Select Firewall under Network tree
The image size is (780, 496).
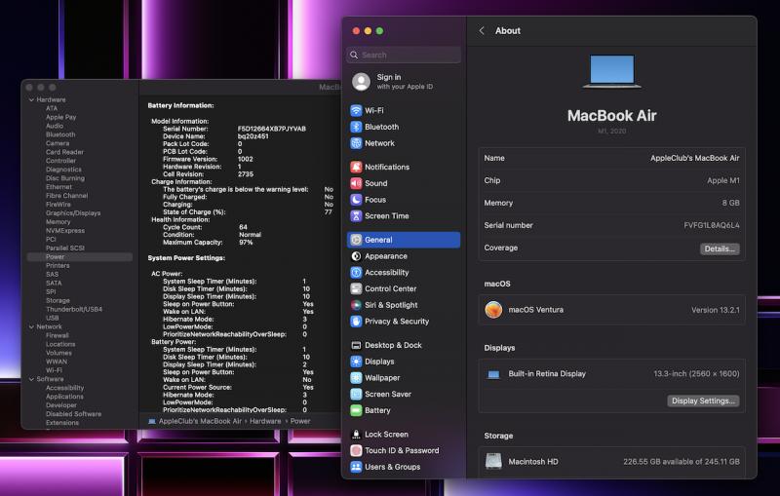[x=58, y=335]
